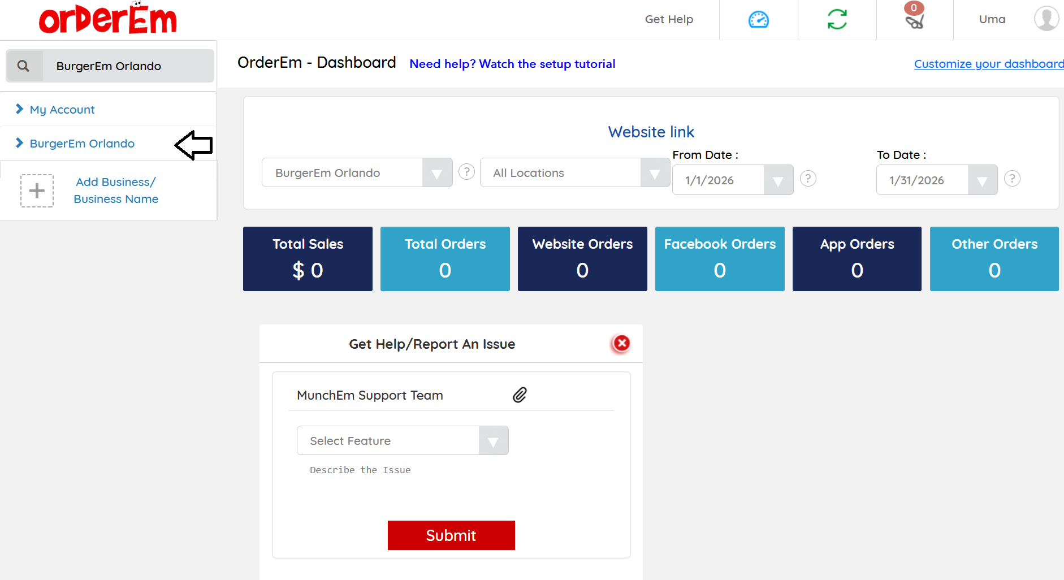The width and height of the screenshot is (1064, 580).
Task: Click the Uma user avatar icon
Action: (x=1046, y=19)
